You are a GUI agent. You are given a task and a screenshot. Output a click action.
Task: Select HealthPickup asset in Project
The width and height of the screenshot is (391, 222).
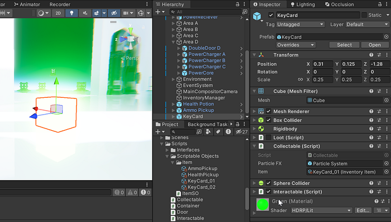[203, 174]
